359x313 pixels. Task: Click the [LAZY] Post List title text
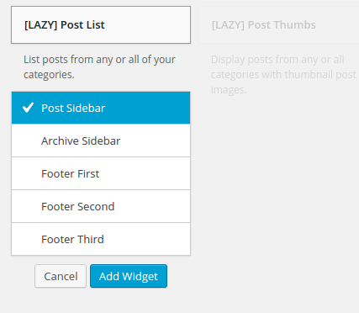pyautogui.click(x=65, y=25)
